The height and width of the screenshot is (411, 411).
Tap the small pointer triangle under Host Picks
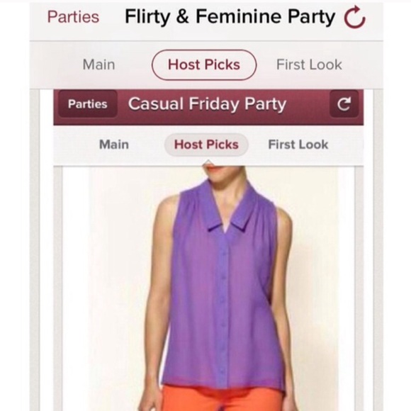(x=208, y=162)
